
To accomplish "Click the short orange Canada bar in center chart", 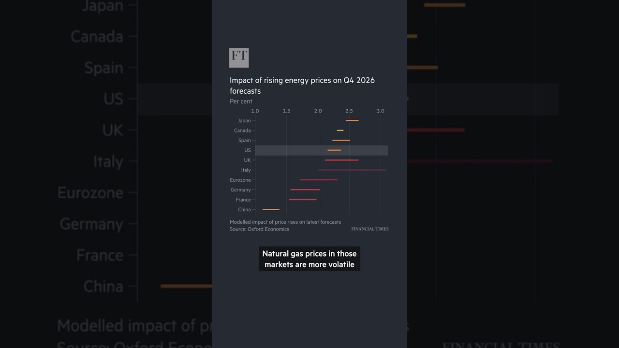I will pos(340,130).
